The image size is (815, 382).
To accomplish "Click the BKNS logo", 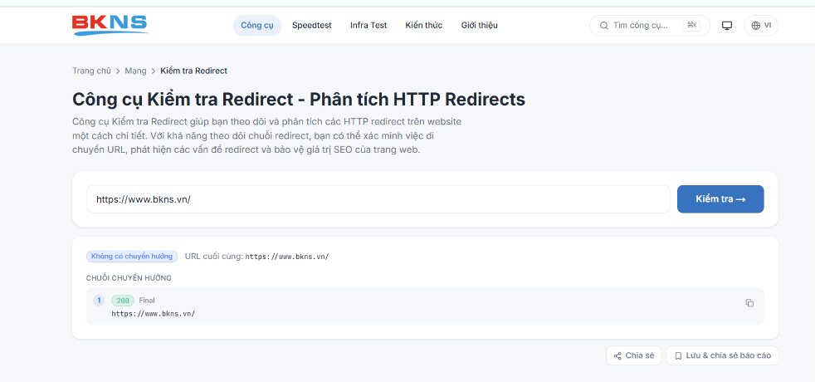I will [x=110, y=25].
